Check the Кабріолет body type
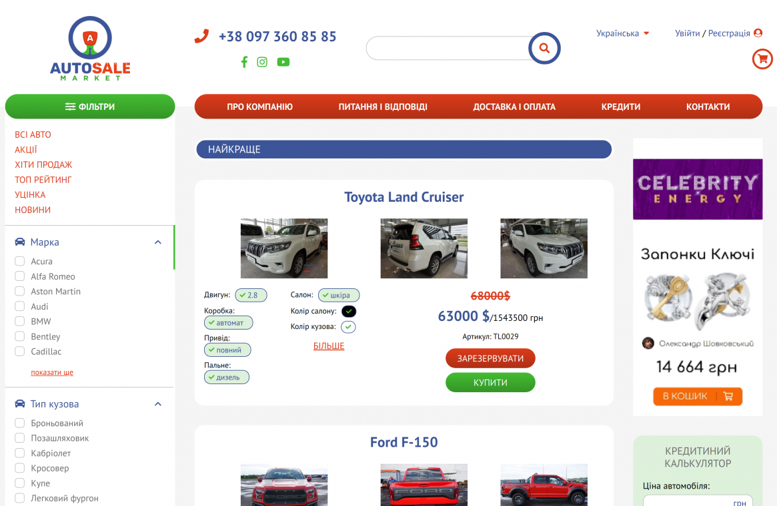 (x=20, y=453)
